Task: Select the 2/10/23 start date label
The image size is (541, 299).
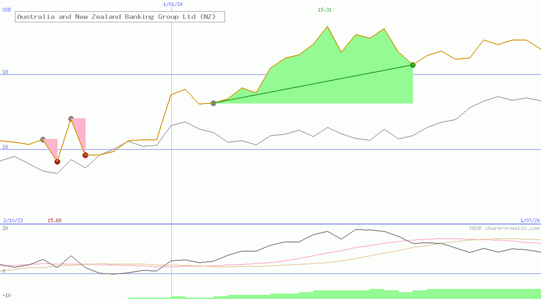Action: tap(13, 220)
